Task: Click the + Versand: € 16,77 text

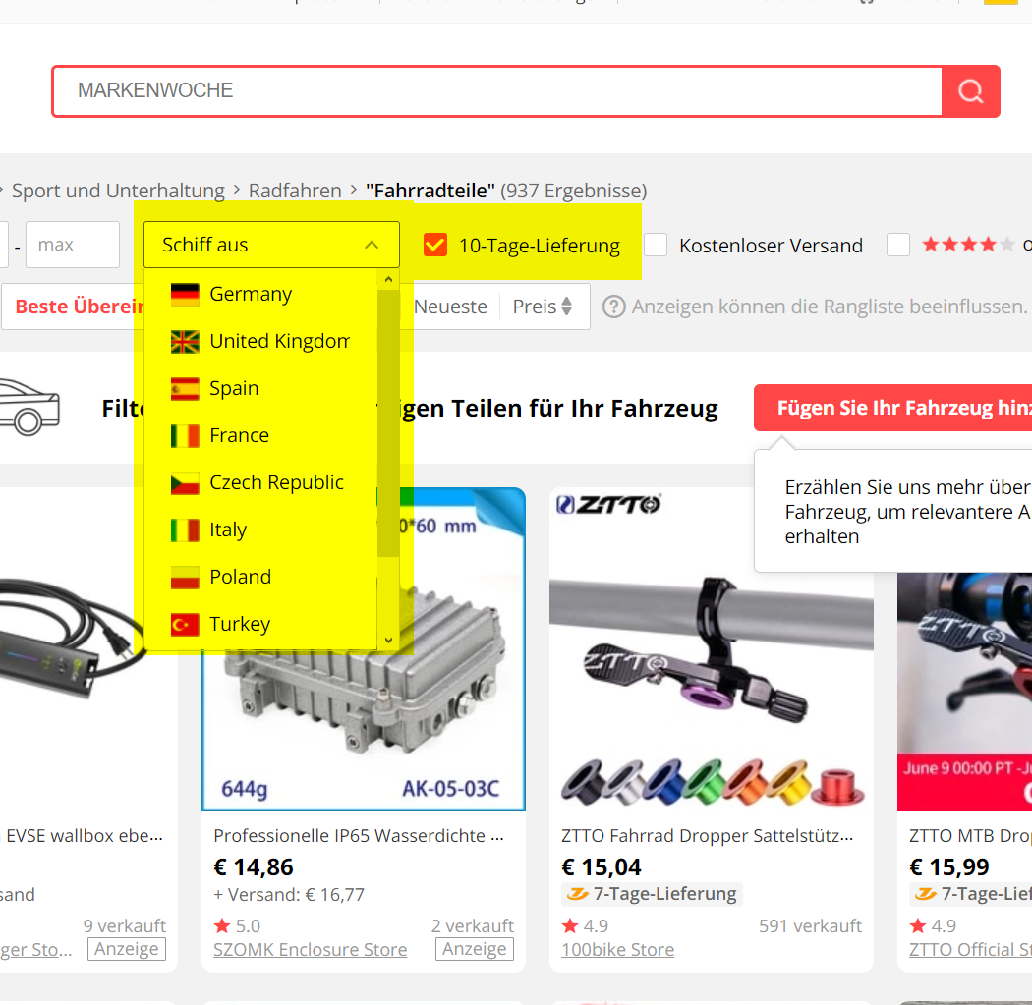Action: (289, 895)
